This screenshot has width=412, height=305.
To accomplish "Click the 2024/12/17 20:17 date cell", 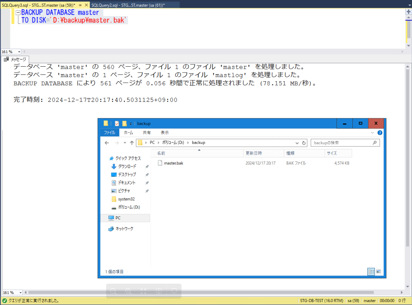I will coord(261,163).
